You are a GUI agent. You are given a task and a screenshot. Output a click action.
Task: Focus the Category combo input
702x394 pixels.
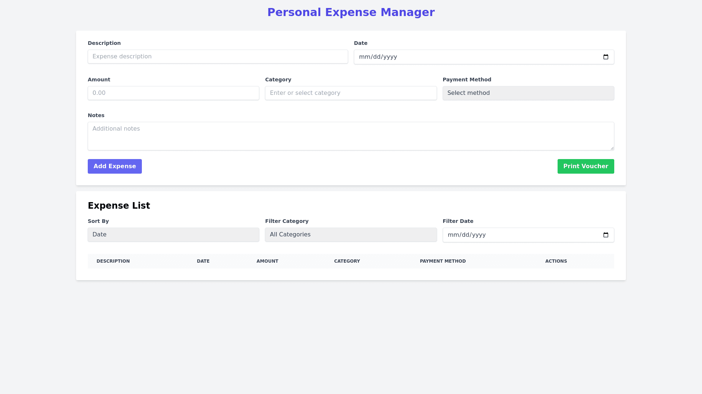coord(351,93)
